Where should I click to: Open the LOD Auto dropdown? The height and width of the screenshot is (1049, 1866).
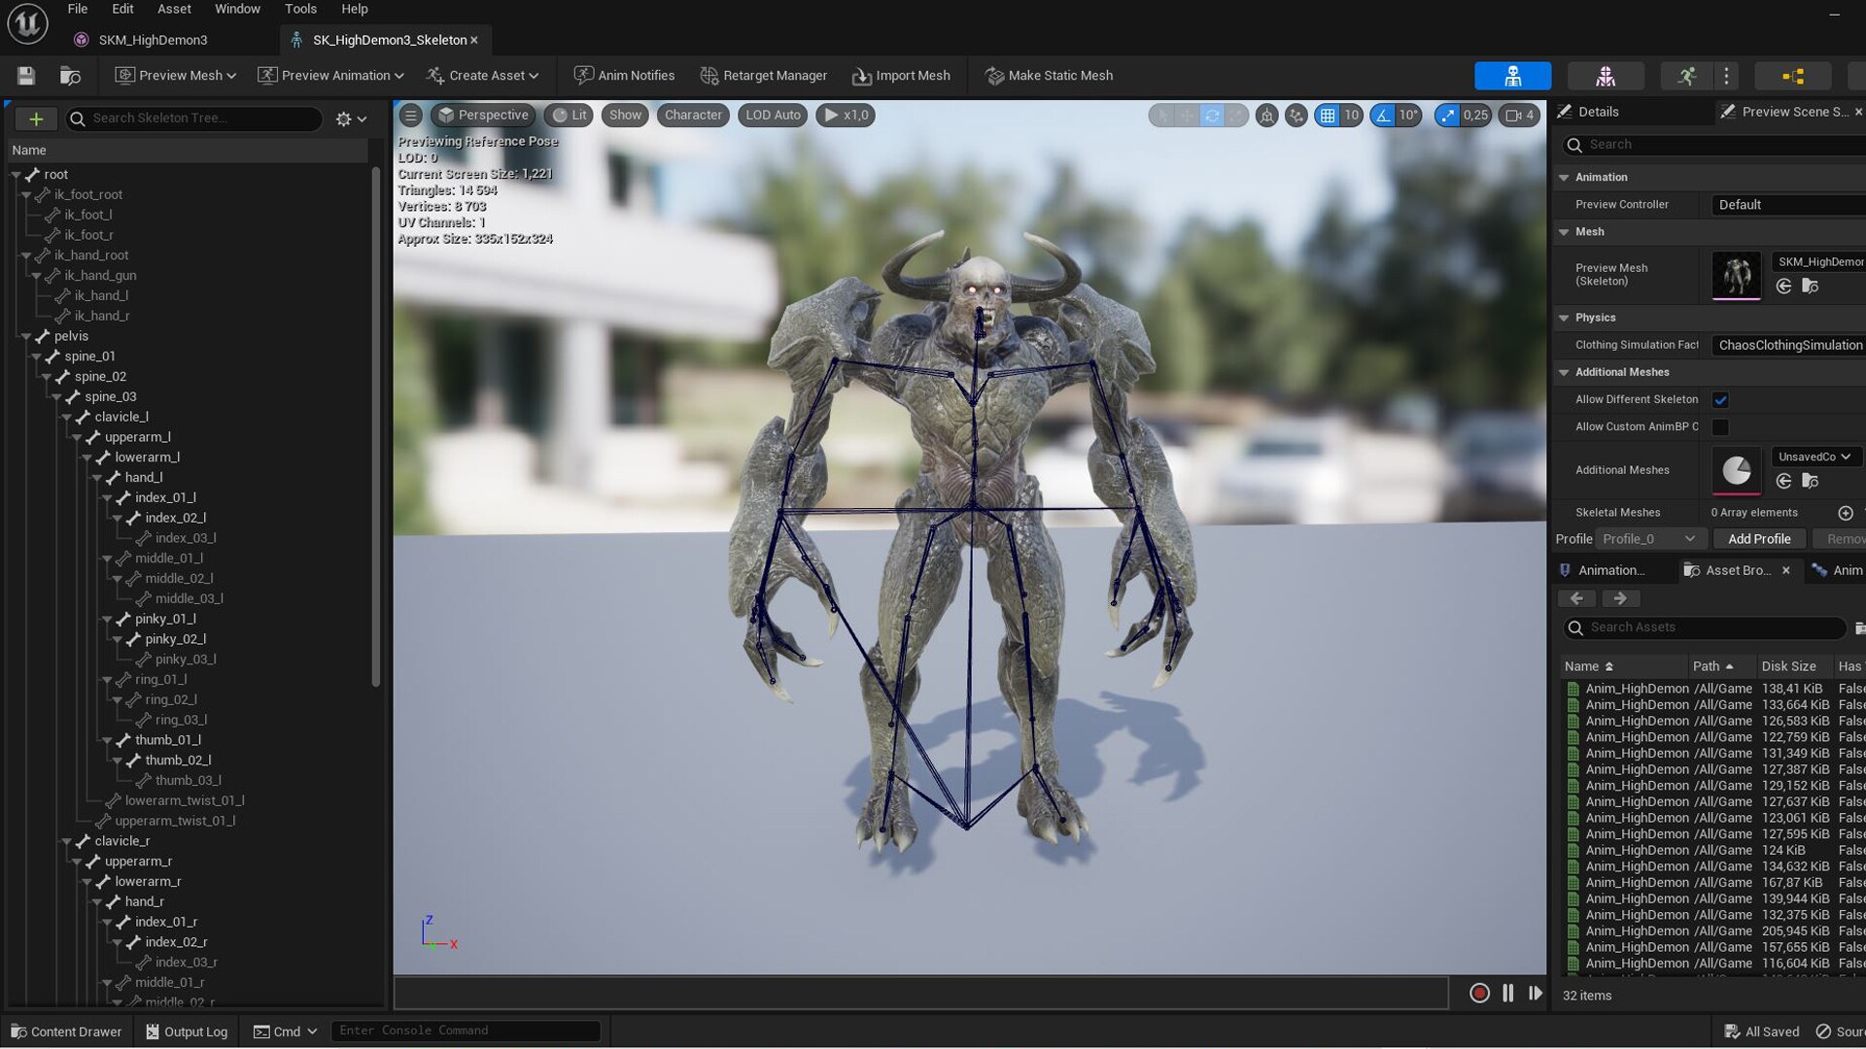[773, 115]
